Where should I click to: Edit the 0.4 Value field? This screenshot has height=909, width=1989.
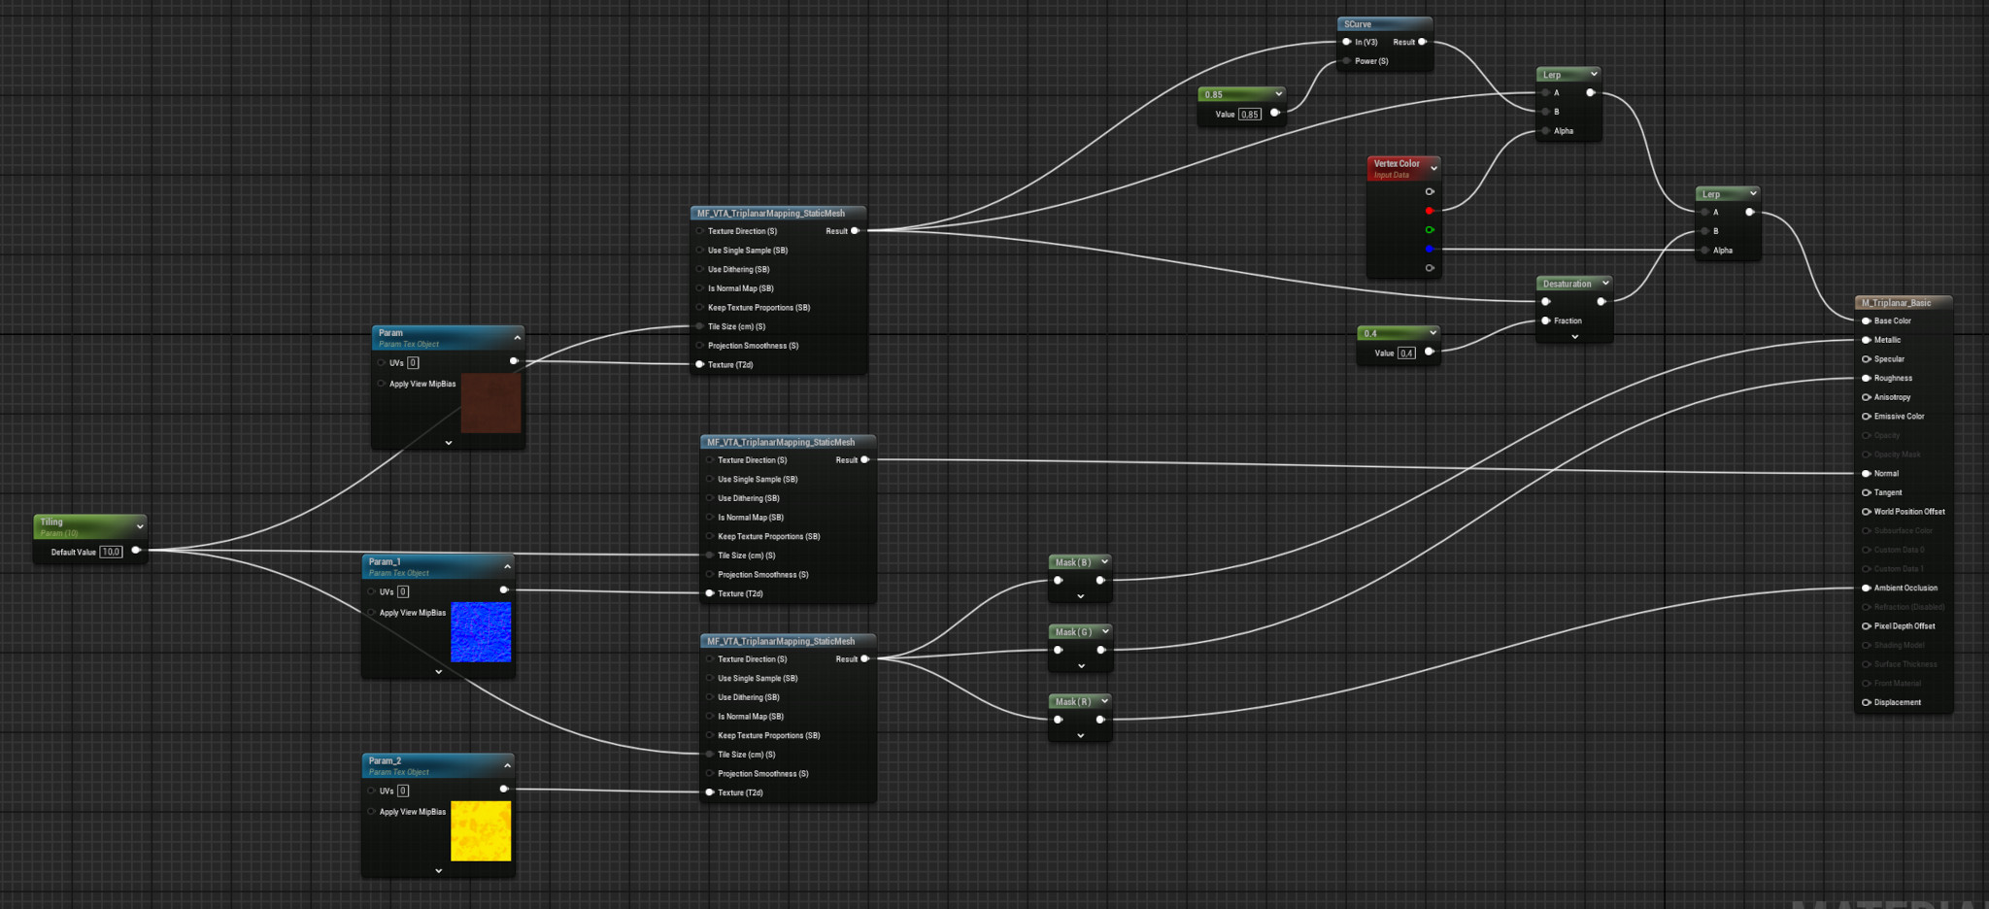click(x=1406, y=353)
